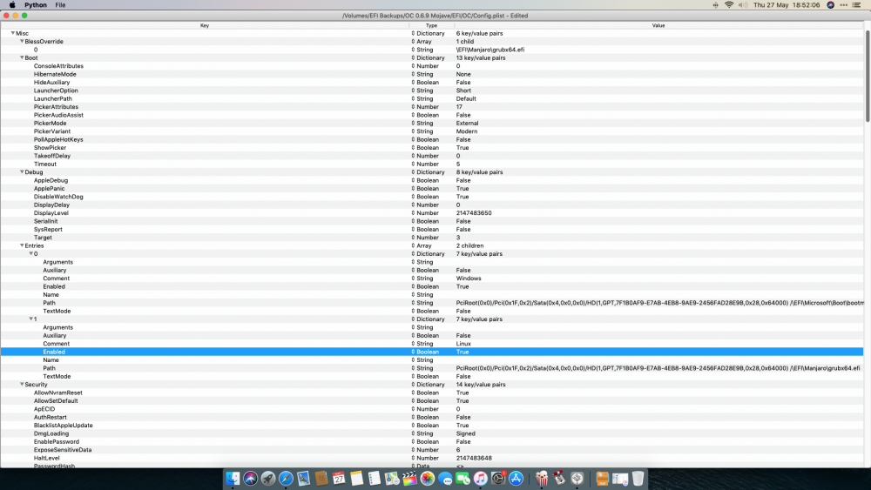Open Maps app in dock
Screen dimensions: 871x490
tap(392, 479)
